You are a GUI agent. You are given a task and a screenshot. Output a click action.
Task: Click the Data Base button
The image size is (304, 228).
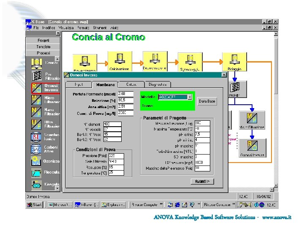[x=207, y=101]
